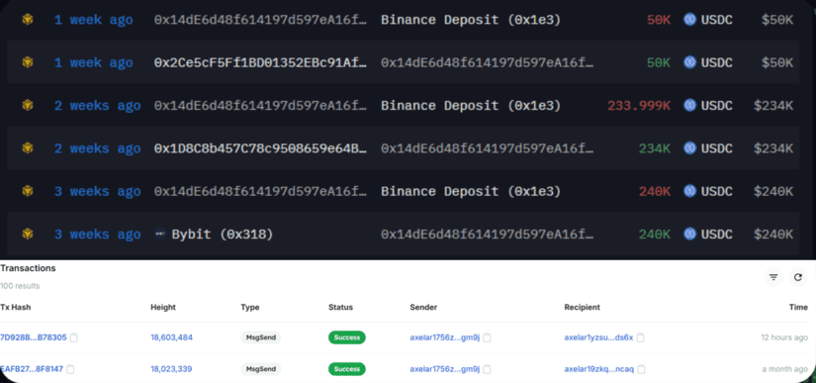This screenshot has height=383, width=816.
Task: Click the chain icon in the 0x1D8C8b45 row
Action: (28, 148)
